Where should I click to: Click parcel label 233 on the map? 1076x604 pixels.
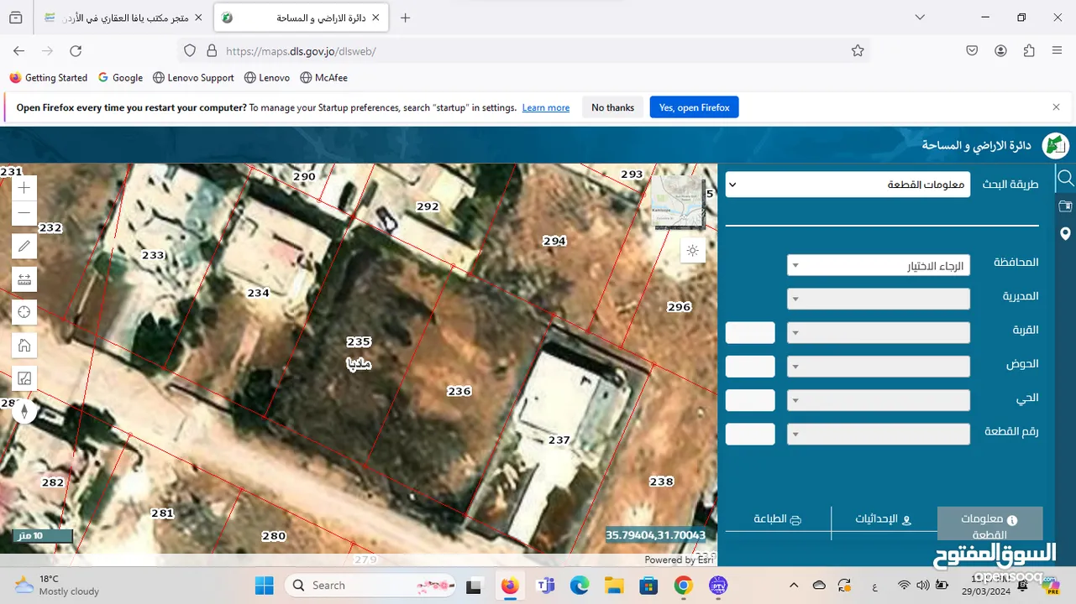pyautogui.click(x=153, y=255)
